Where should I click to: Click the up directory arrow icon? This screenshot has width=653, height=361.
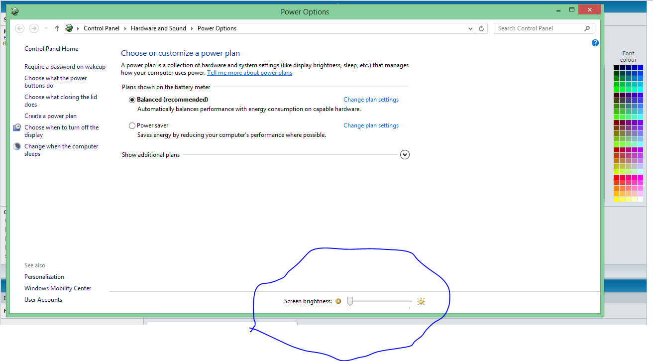(x=57, y=28)
